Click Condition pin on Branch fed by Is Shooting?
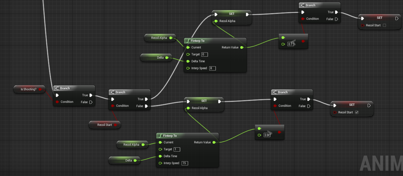The height and width of the screenshot is (176, 403). click(57, 102)
